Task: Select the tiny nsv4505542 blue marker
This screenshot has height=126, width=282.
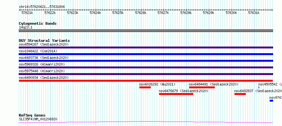Action: point(259,87)
